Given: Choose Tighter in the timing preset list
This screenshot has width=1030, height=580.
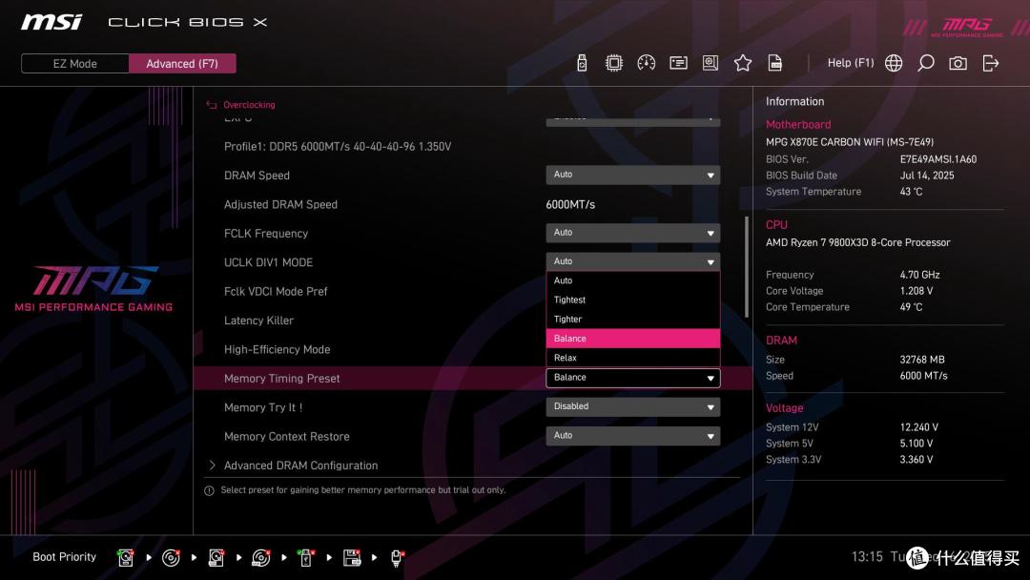Looking at the screenshot, I should [632, 320].
